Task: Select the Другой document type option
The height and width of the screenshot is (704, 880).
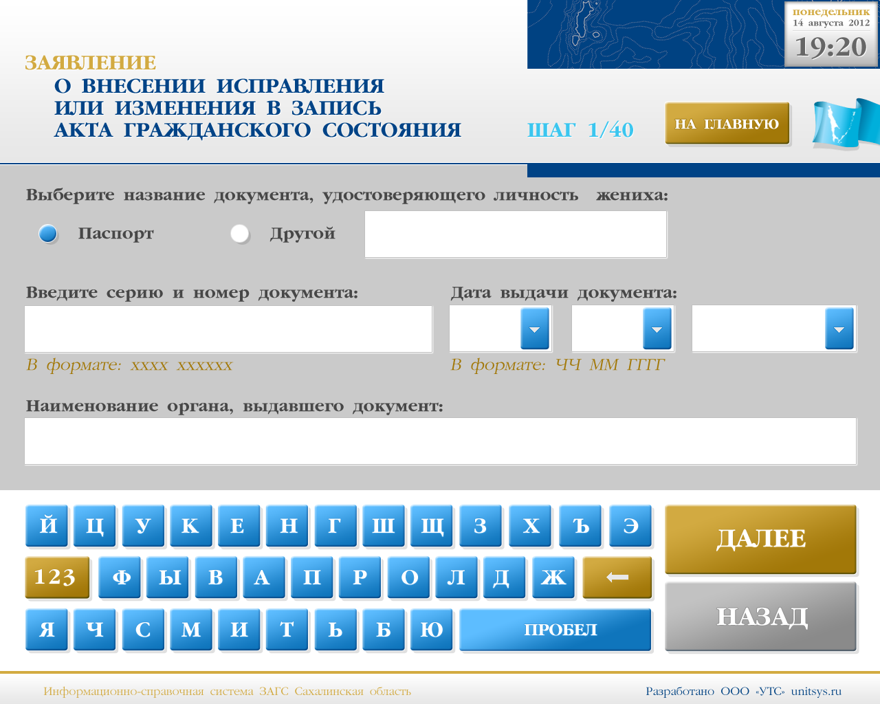Action: (240, 234)
